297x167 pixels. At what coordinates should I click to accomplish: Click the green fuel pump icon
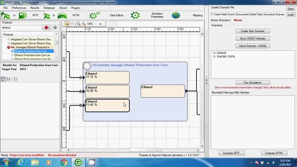point(22,15)
